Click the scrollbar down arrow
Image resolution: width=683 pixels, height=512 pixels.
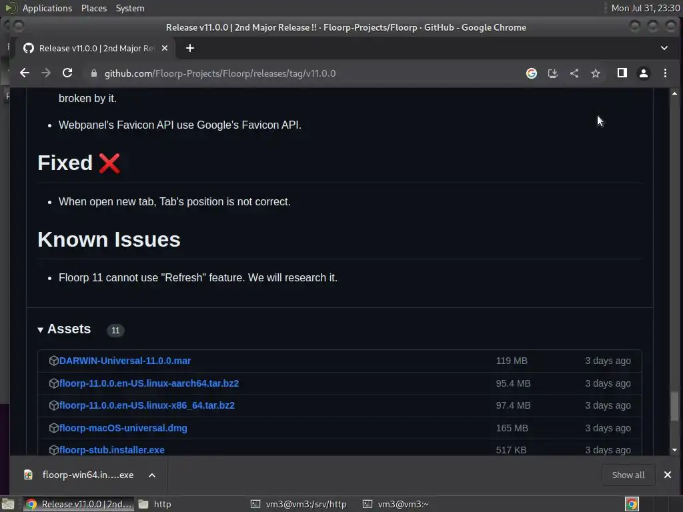click(674, 450)
